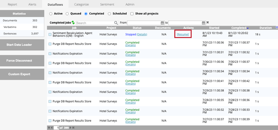Image resolution: width=278 pixels, height=130 pixels.
Task: Select the Scheduled radio button
Action: tap(110, 14)
